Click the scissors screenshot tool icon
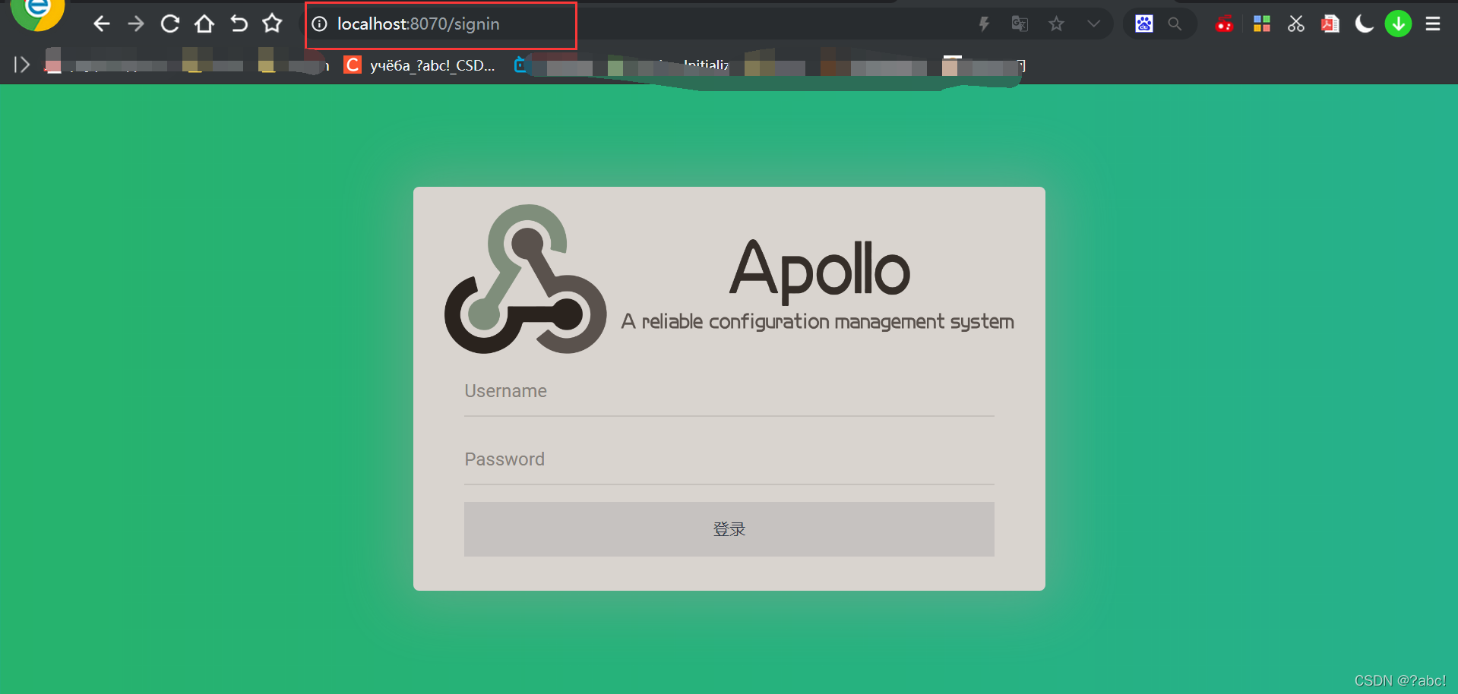Screen dimensions: 1458x694 tap(1296, 24)
